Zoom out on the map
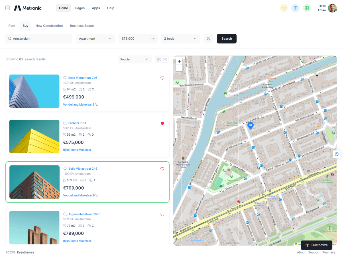Screen dimensions: 342x257 (x=179, y=68)
